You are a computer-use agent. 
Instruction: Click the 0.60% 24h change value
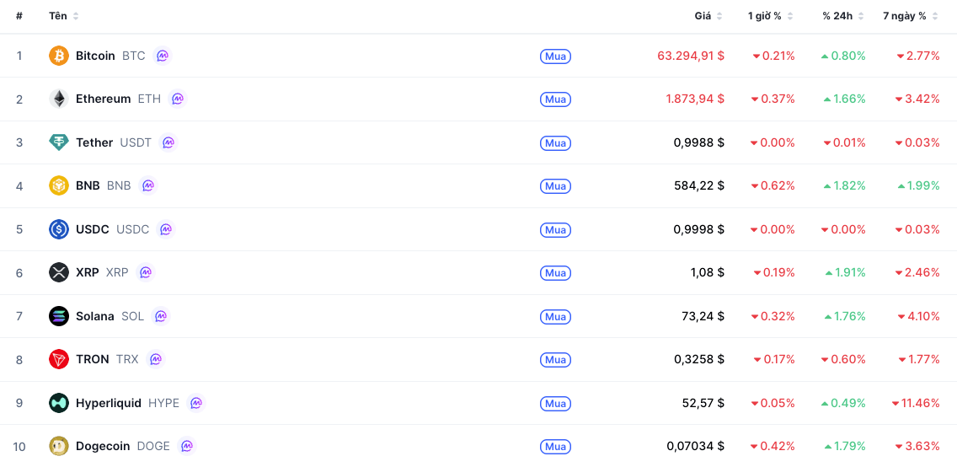tap(843, 360)
